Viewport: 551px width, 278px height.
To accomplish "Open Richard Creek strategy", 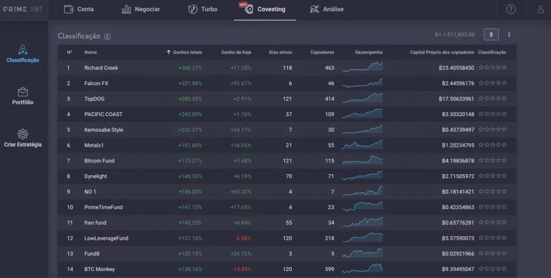I will click(101, 68).
